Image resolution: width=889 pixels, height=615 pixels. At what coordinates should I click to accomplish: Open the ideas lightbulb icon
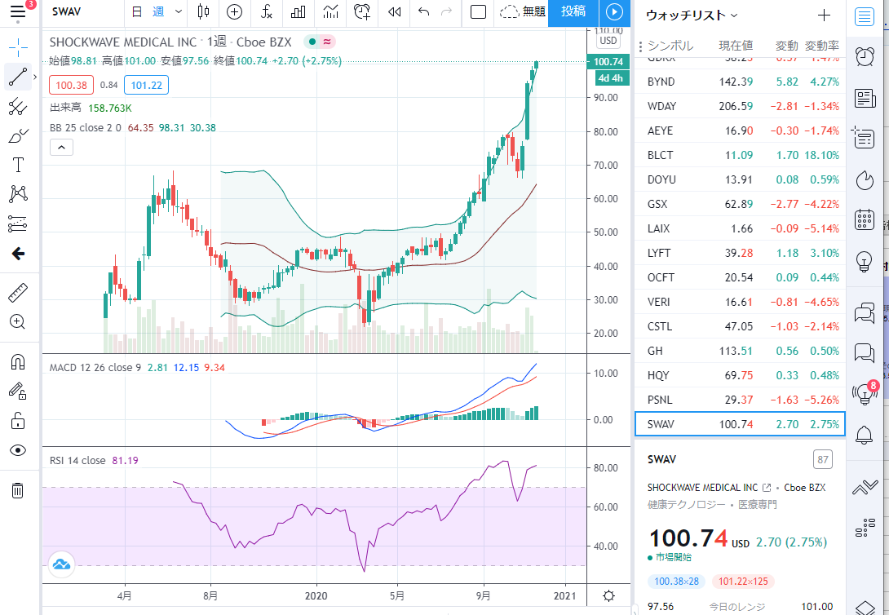865,261
